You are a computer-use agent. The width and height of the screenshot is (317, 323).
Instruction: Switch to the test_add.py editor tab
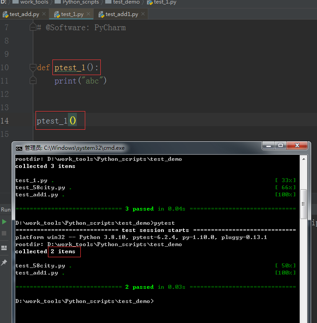click(24, 14)
